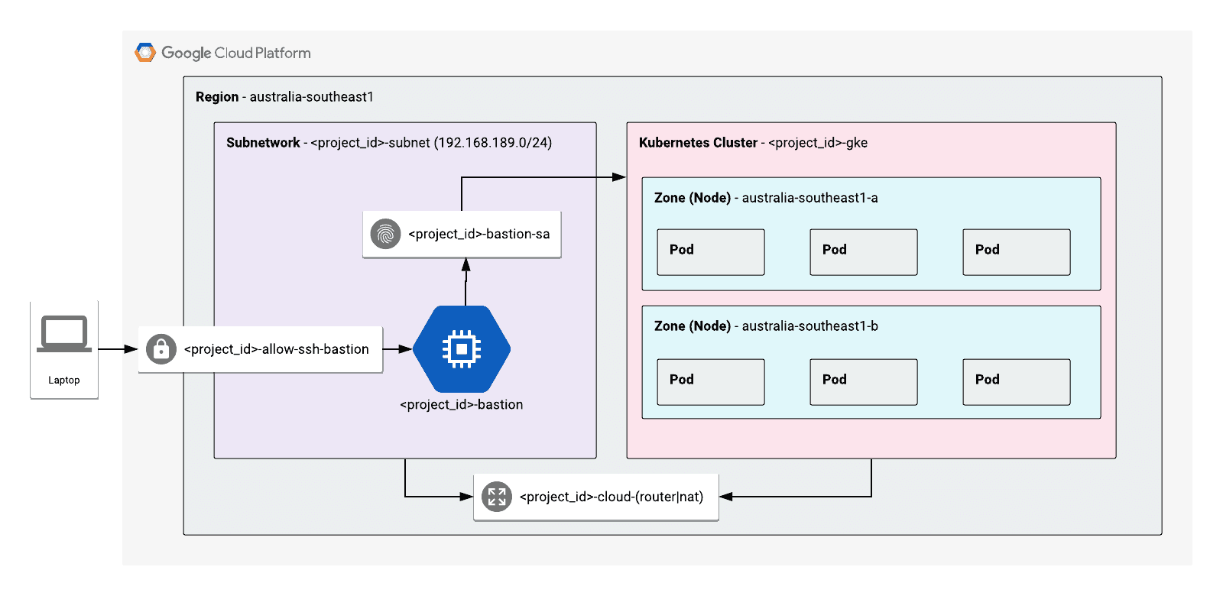This screenshot has height=596, width=1223.
Task: Click the <project_id>-bastion-sa label
Action: click(x=479, y=234)
